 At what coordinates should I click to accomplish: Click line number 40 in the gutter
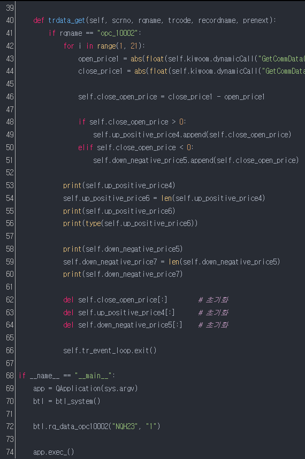coord(10,20)
